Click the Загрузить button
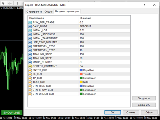 pyautogui.click(x=144, y=98)
